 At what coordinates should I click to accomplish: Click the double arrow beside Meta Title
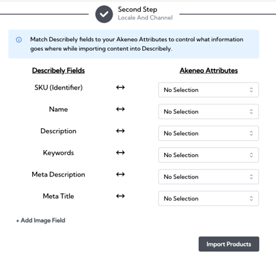point(120,196)
